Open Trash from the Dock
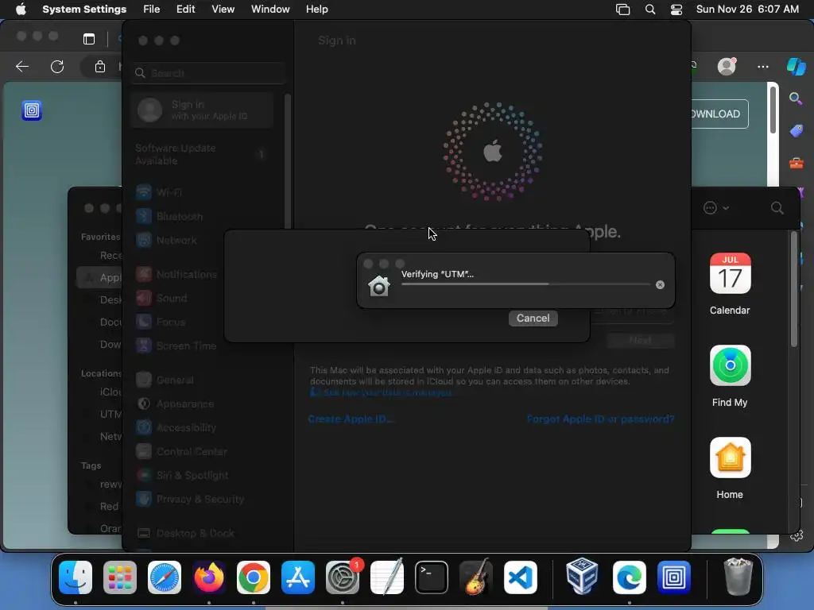814x610 pixels. tap(738, 577)
